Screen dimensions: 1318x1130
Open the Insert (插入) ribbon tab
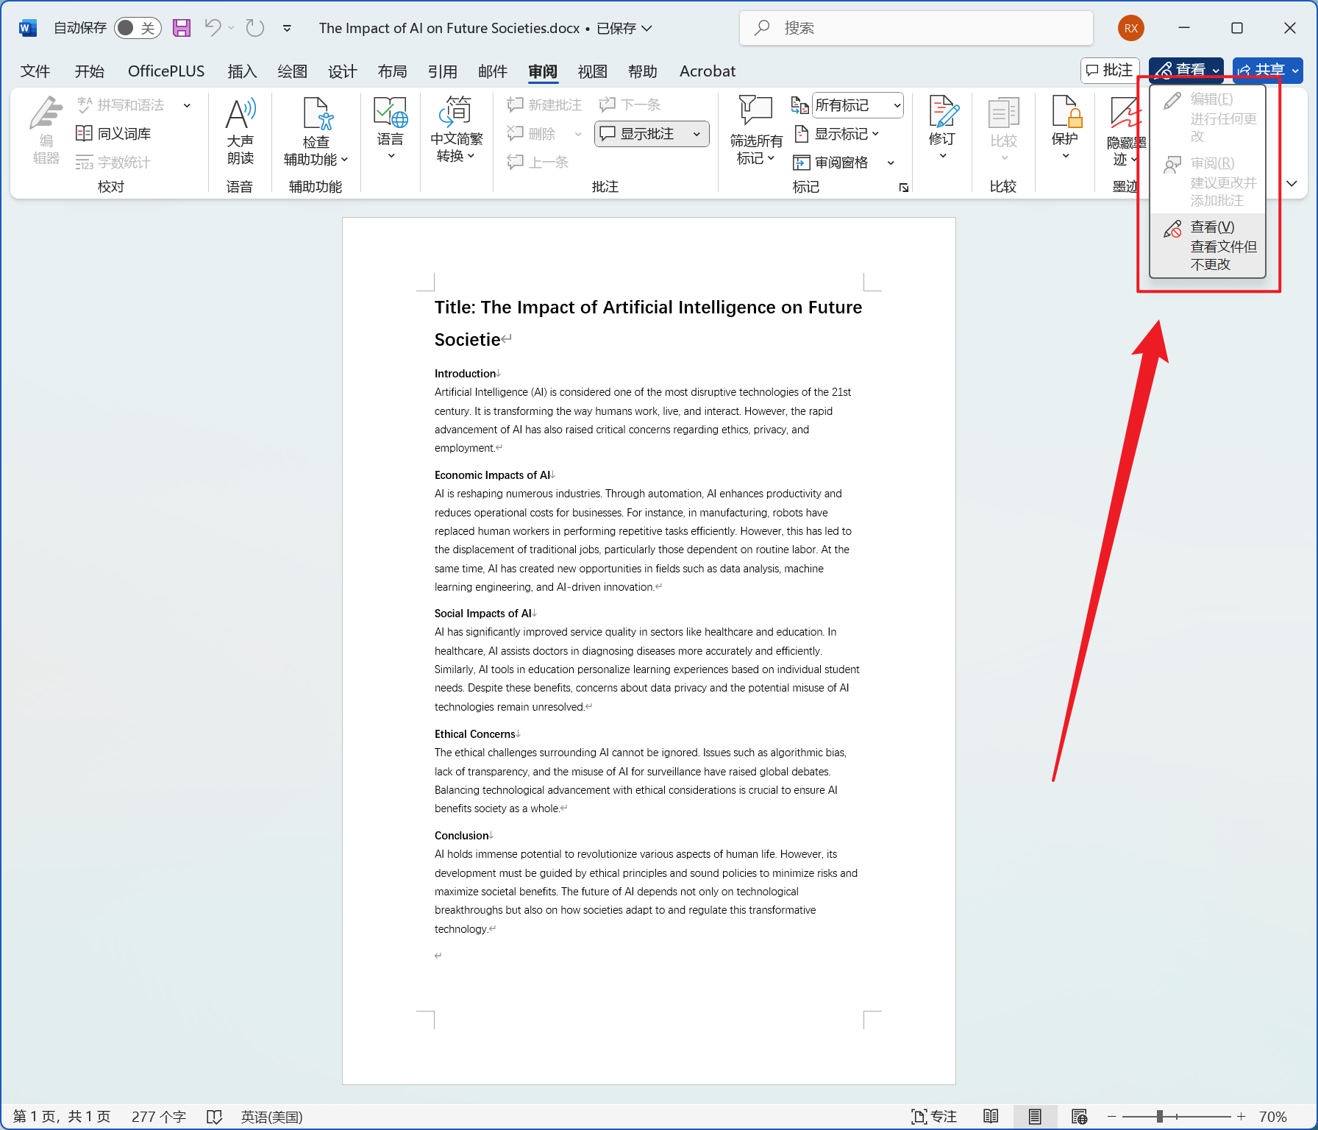point(242,71)
